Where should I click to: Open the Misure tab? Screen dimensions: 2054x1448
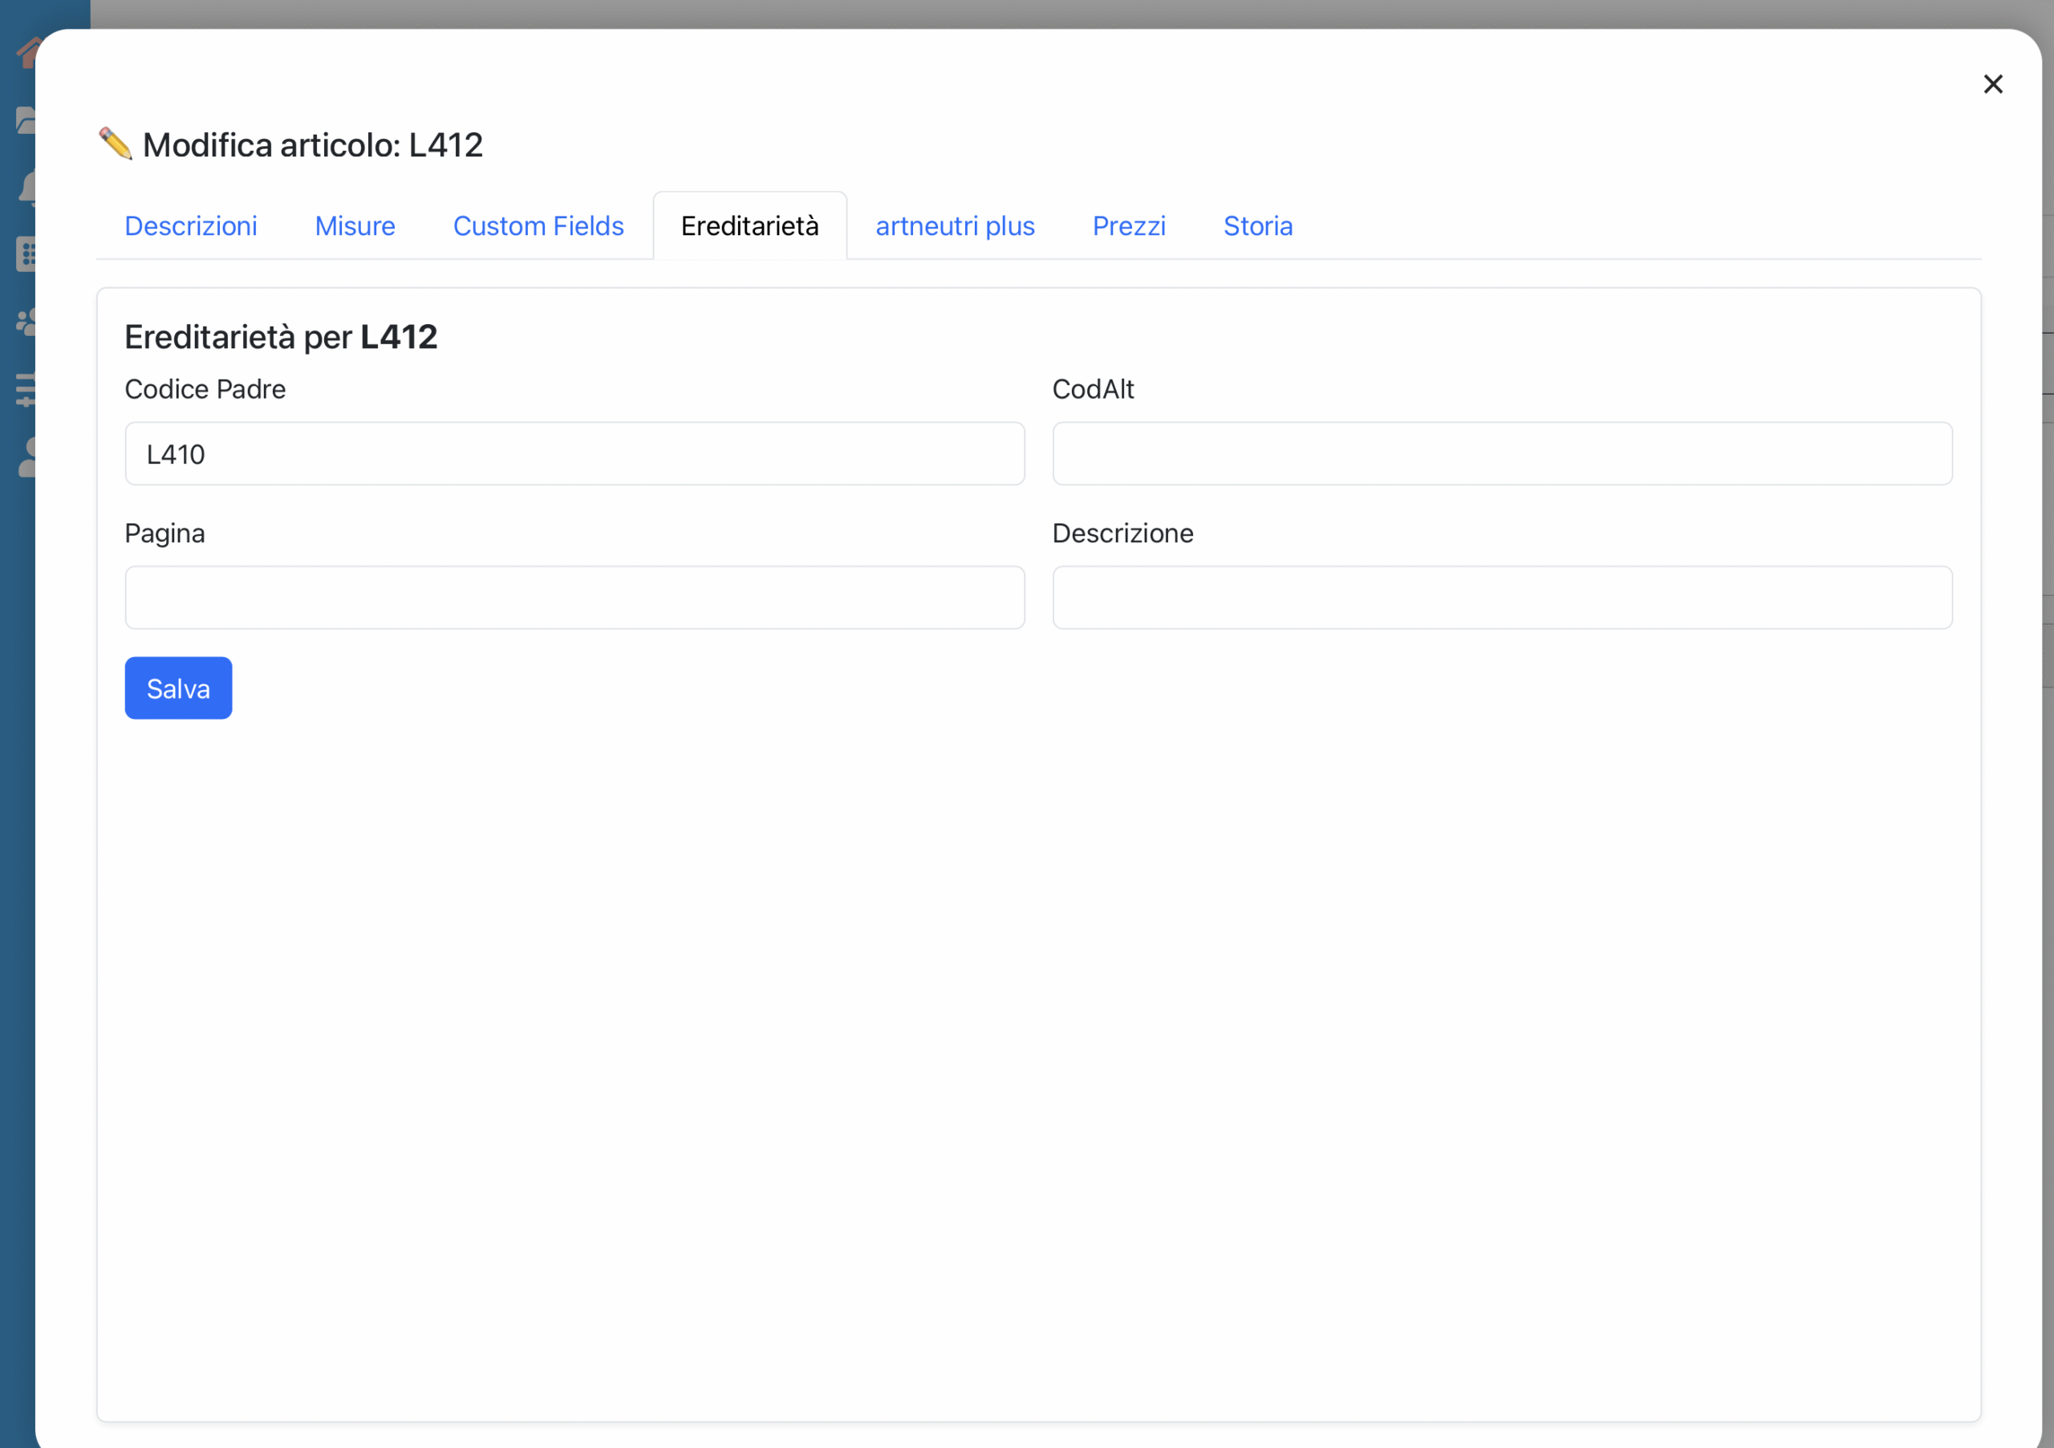pyautogui.click(x=355, y=226)
